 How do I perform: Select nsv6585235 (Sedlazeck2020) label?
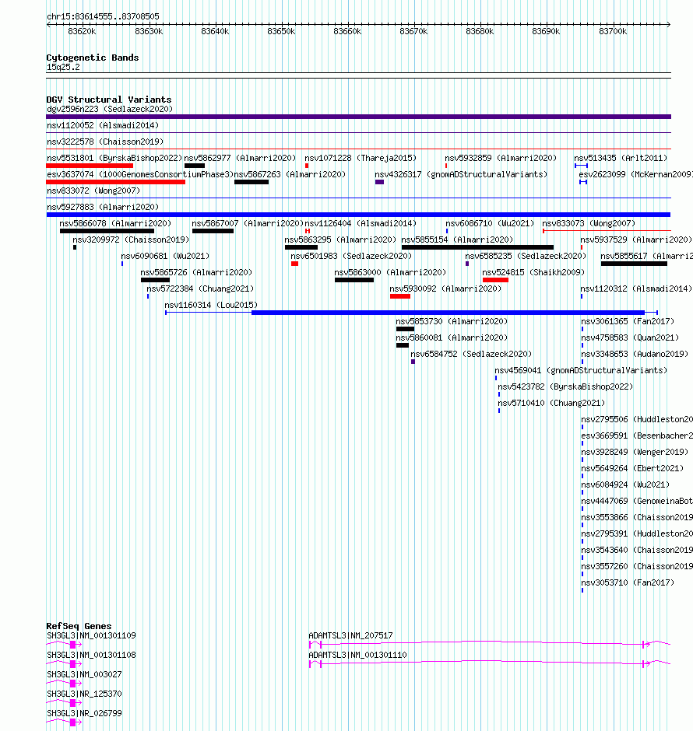tap(526, 256)
